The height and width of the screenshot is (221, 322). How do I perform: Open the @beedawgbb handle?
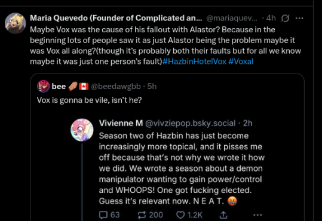[116, 87]
